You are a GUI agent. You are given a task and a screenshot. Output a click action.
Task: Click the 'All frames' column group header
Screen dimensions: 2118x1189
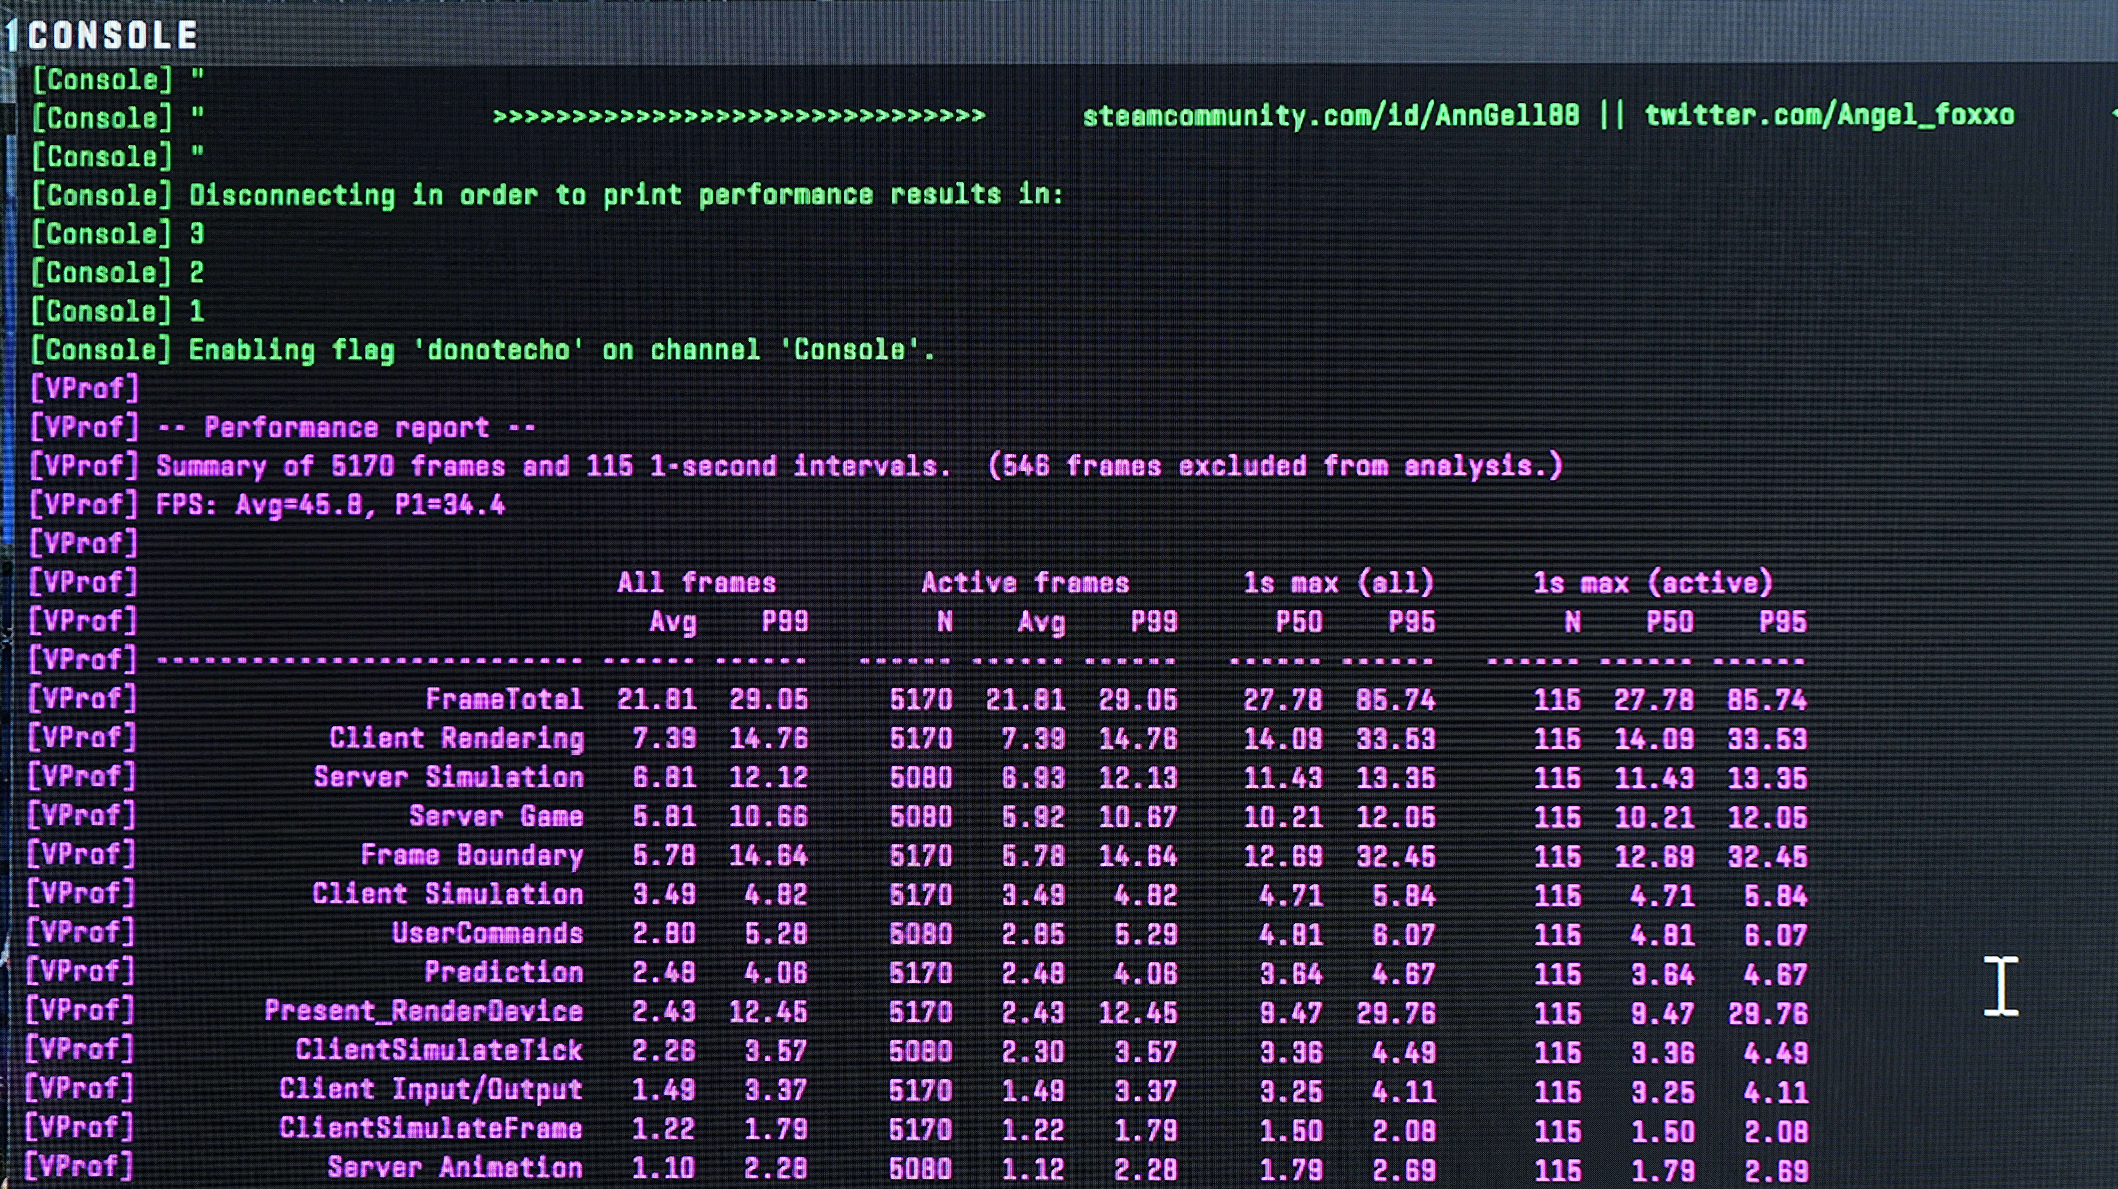click(x=696, y=583)
